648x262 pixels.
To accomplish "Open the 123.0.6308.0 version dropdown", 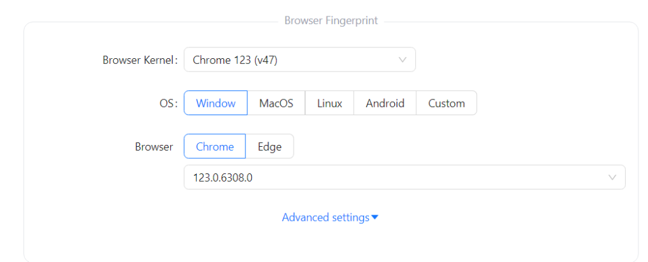I will click(404, 177).
